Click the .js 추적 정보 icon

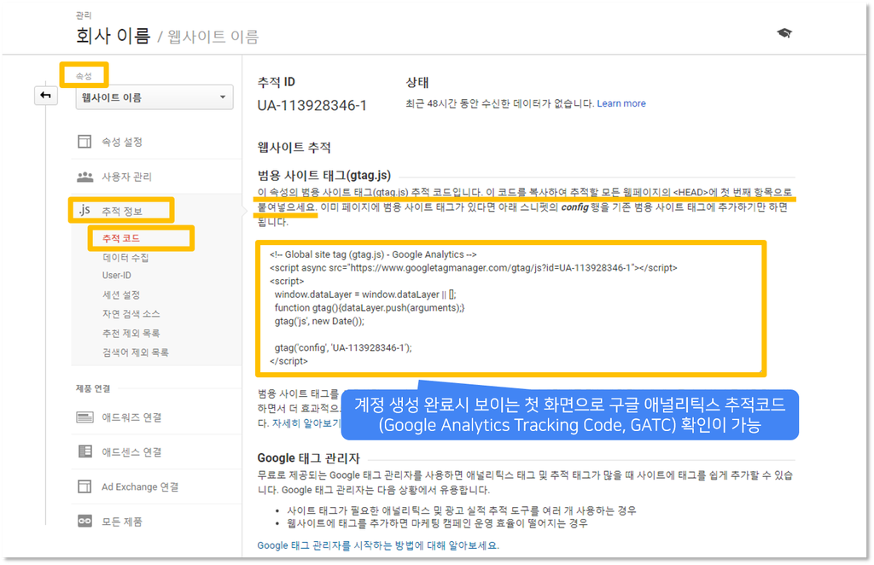point(84,210)
